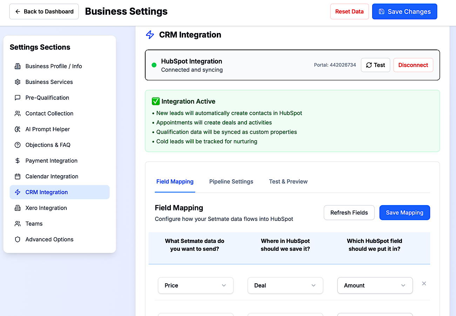Viewport: 456px width, 316px height.
Task: Click the Contact Collection people icon
Action: click(18, 113)
